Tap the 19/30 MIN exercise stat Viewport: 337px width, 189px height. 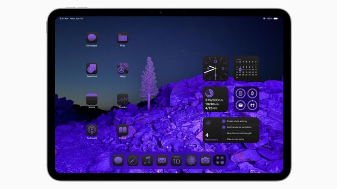pyautogui.click(x=212, y=104)
